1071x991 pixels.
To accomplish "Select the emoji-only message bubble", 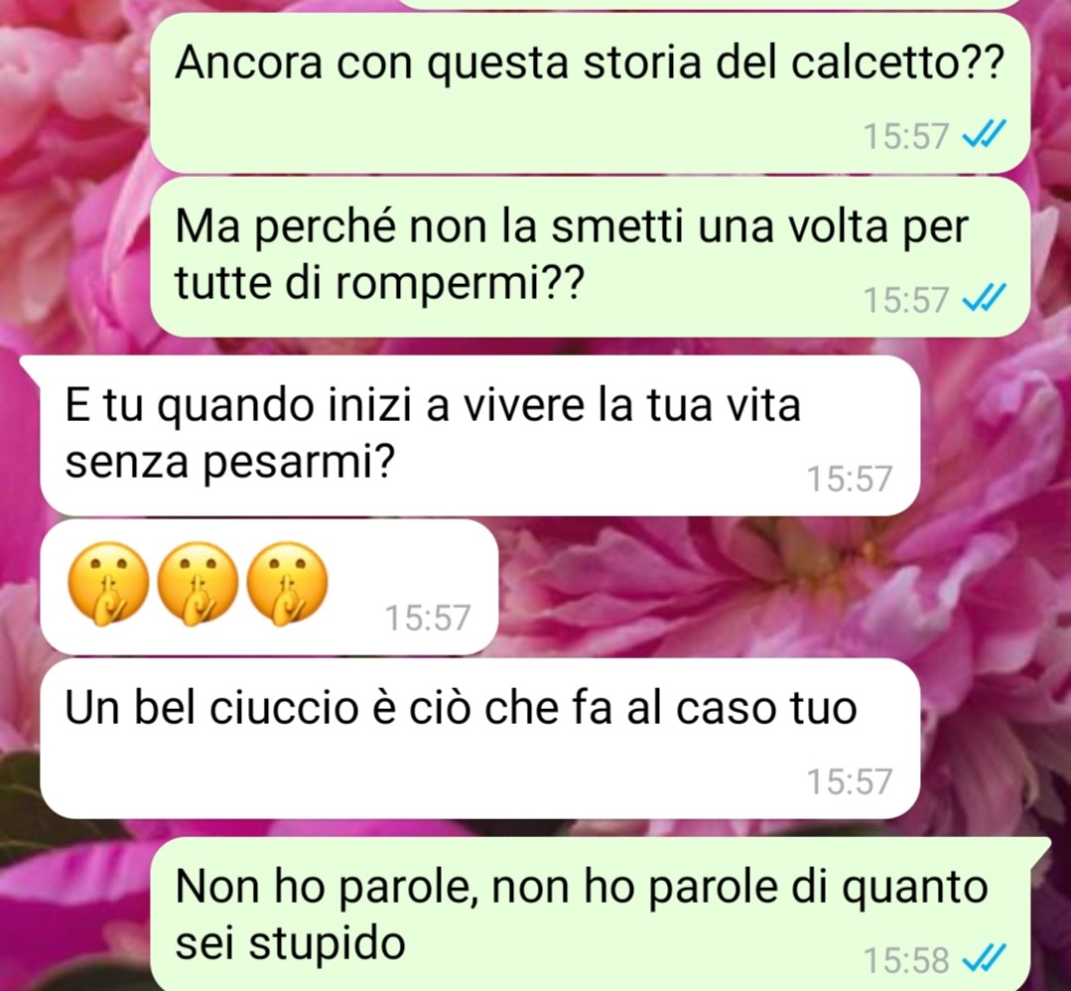I will (269, 587).
